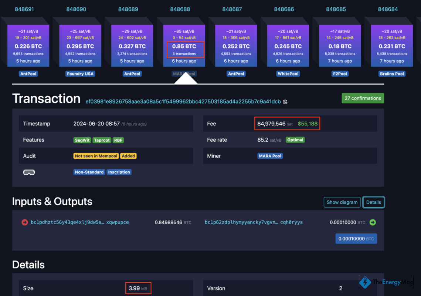421x296 pixels.
Task: Click the green outgoing arrow beside the output
Action: 372,222
